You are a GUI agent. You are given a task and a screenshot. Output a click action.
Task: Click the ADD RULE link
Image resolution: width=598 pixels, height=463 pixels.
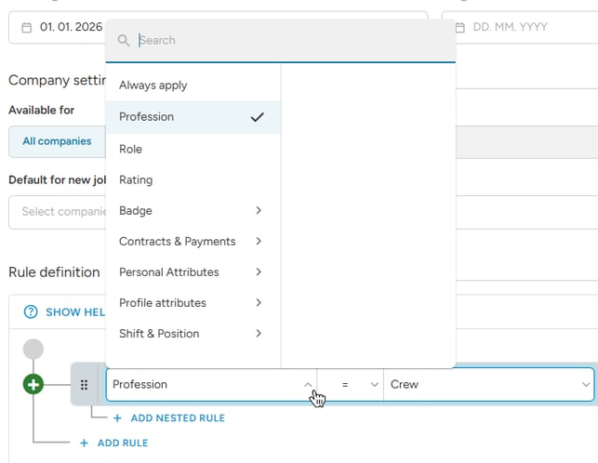click(x=114, y=443)
